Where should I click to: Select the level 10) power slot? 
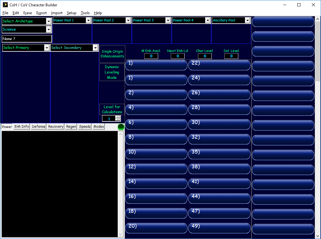pos(156,154)
